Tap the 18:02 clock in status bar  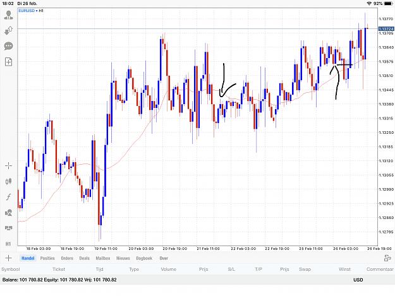click(x=8, y=4)
